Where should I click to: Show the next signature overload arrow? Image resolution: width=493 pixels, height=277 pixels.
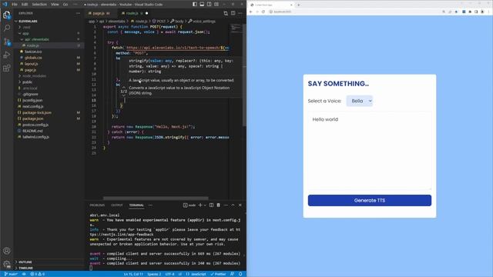pyautogui.click(x=123, y=95)
